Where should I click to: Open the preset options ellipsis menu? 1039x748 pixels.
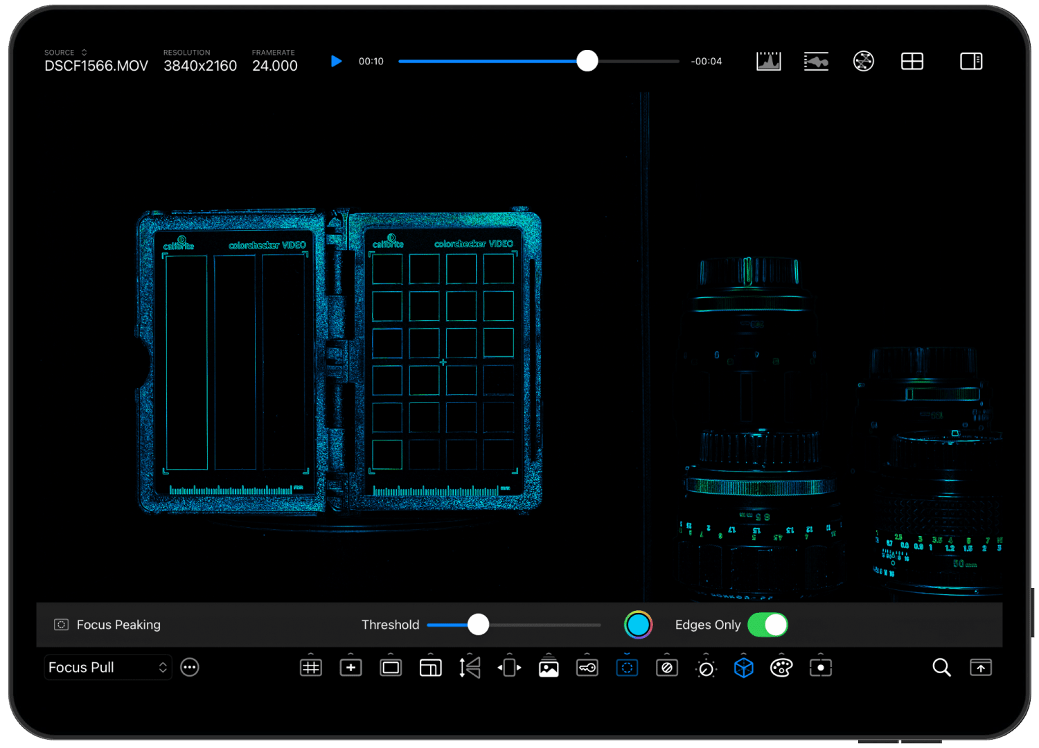click(190, 667)
